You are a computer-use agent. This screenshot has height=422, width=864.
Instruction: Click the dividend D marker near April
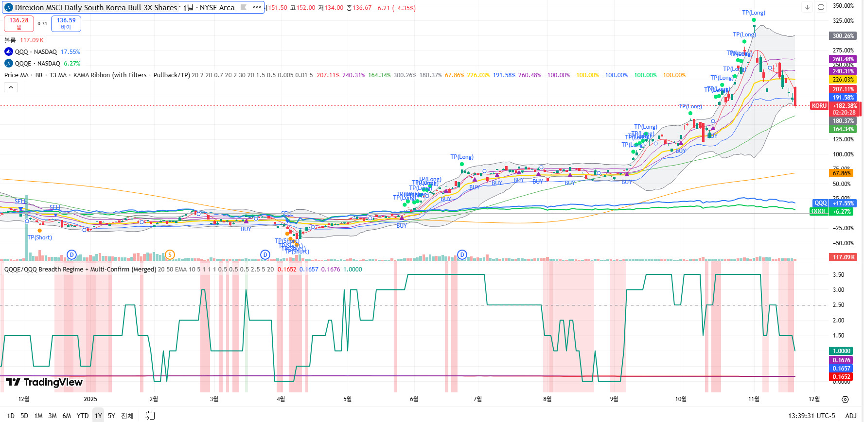[x=265, y=254]
